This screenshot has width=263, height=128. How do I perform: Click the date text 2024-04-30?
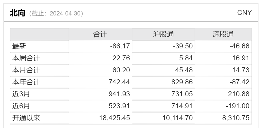(x=65, y=13)
